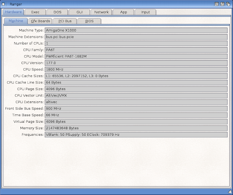Click the CPU Family field showing PA6T
Image resolution: width=233 pixels, height=195 pixels.
pos(136,50)
